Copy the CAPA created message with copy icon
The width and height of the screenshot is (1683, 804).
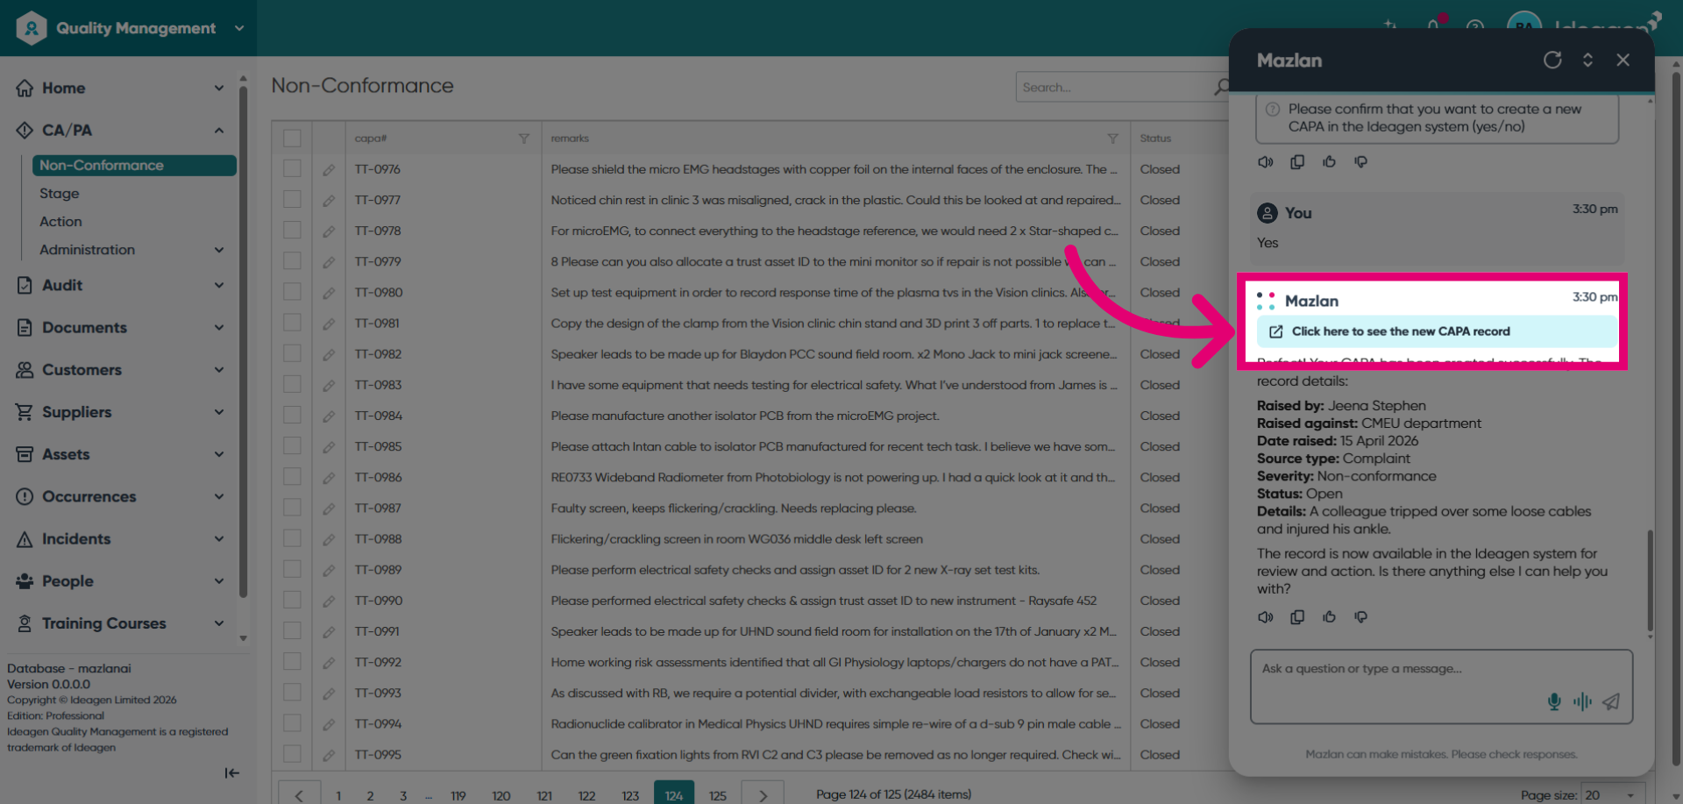[x=1297, y=617]
